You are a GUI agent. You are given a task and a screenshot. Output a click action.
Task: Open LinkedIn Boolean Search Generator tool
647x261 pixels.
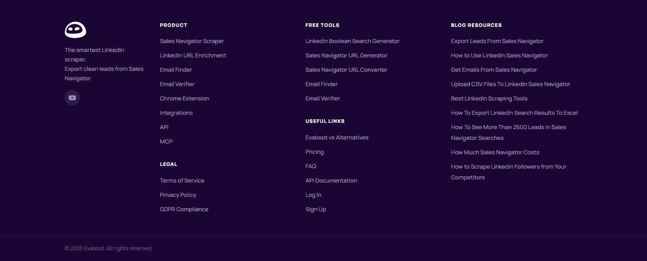352,41
